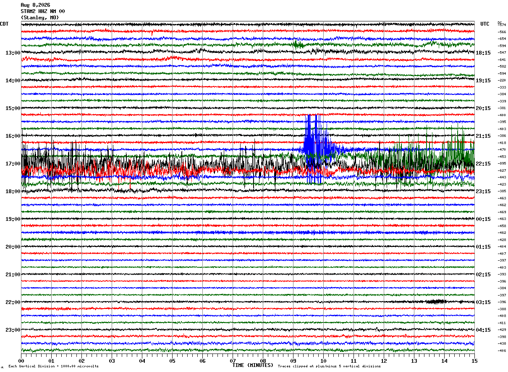508x372 pixels.
Task: Click the 03:15 UTC time label
Action: point(483,302)
